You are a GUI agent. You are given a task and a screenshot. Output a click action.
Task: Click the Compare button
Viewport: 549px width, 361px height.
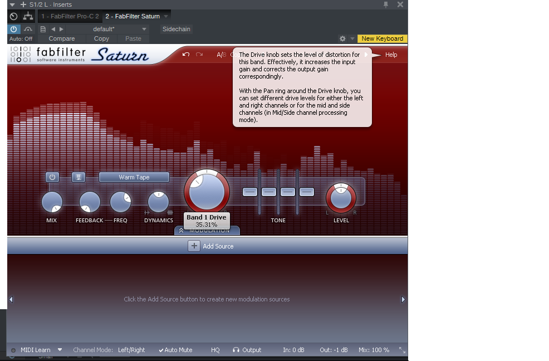tap(62, 38)
